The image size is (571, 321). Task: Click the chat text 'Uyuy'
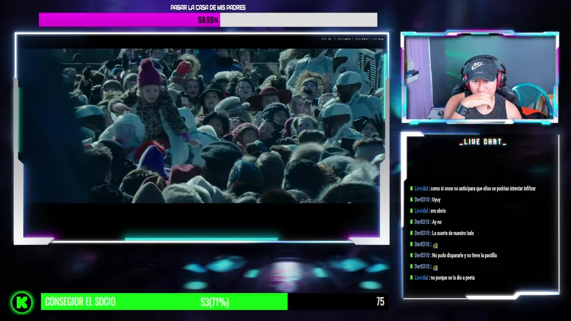pyautogui.click(x=436, y=200)
